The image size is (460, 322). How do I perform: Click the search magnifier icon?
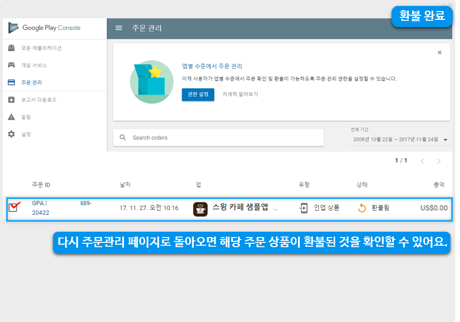[x=123, y=138]
